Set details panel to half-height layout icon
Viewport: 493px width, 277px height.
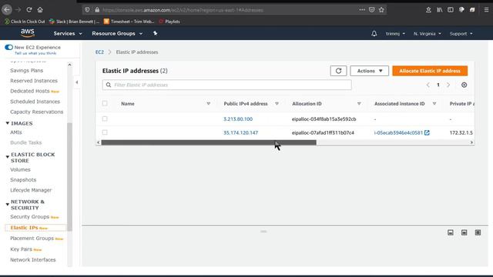tap(464, 232)
